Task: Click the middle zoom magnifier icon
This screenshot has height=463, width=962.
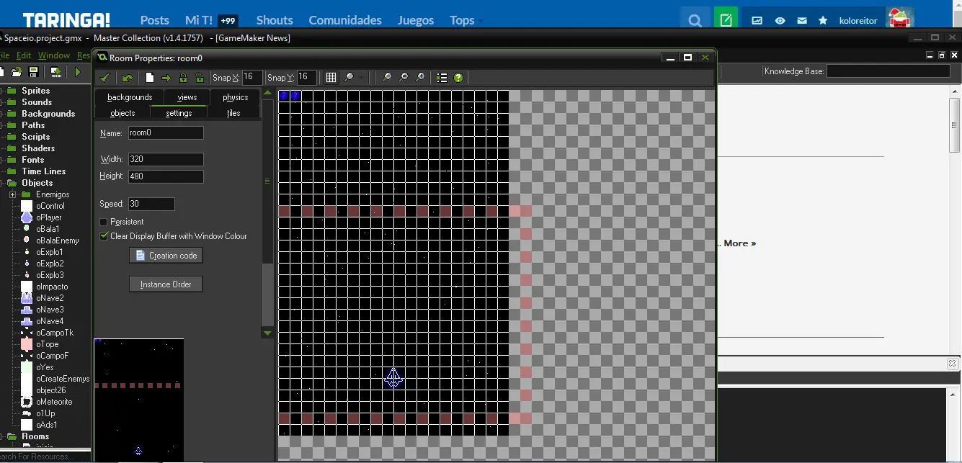Action: point(404,78)
